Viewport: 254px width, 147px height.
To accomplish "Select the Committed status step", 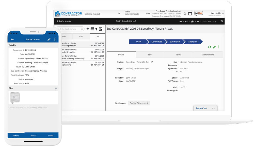I will [156, 42].
